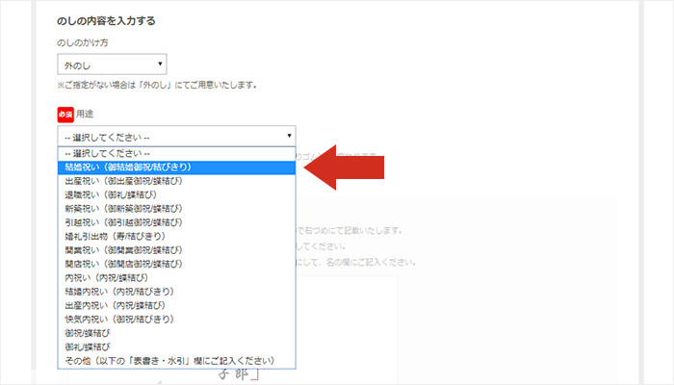Click the red 必須 badge beside 用途
Viewport: 674px width, 385px height.
coord(65,115)
